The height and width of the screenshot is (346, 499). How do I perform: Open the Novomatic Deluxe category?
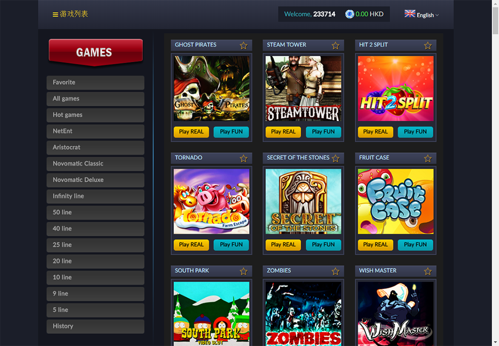(95, 180)
